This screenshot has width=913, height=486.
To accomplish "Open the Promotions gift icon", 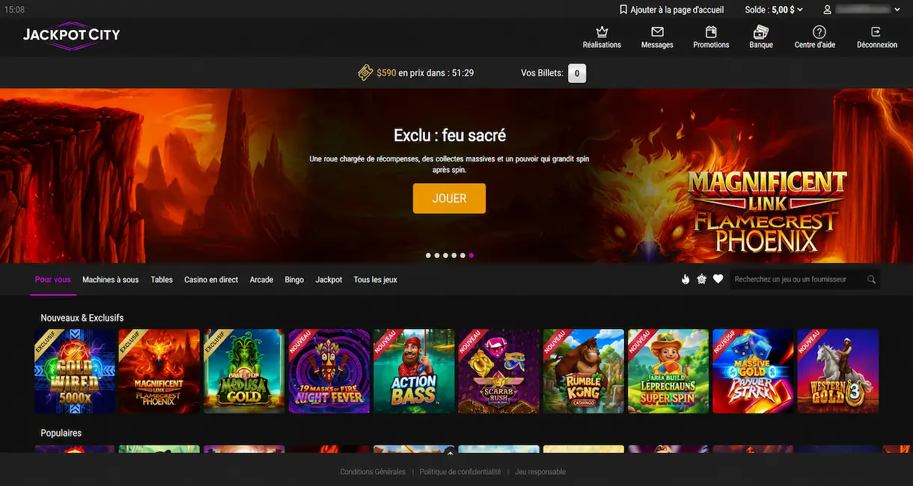I will pyautogui.click(x=711, y=32).
